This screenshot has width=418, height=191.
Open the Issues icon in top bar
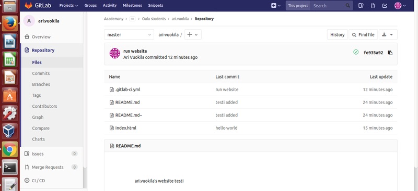(361, 6)
